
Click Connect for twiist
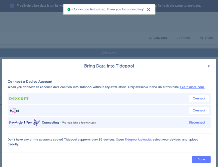(199, 110)
